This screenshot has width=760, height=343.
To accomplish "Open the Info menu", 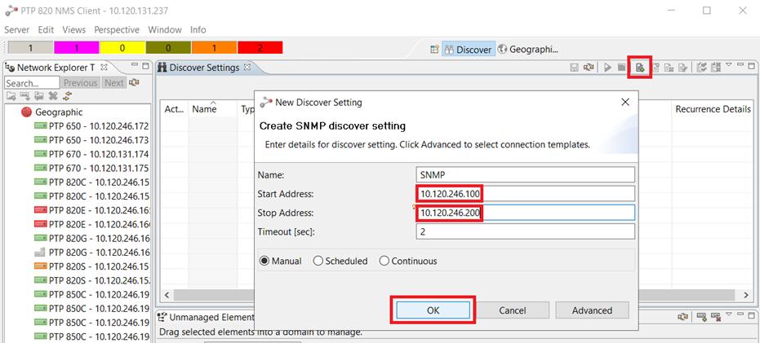I will click(x=198, y=29).
